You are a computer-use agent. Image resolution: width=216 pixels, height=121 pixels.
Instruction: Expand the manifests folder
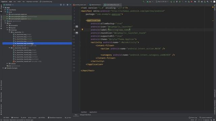coord(5,10)
